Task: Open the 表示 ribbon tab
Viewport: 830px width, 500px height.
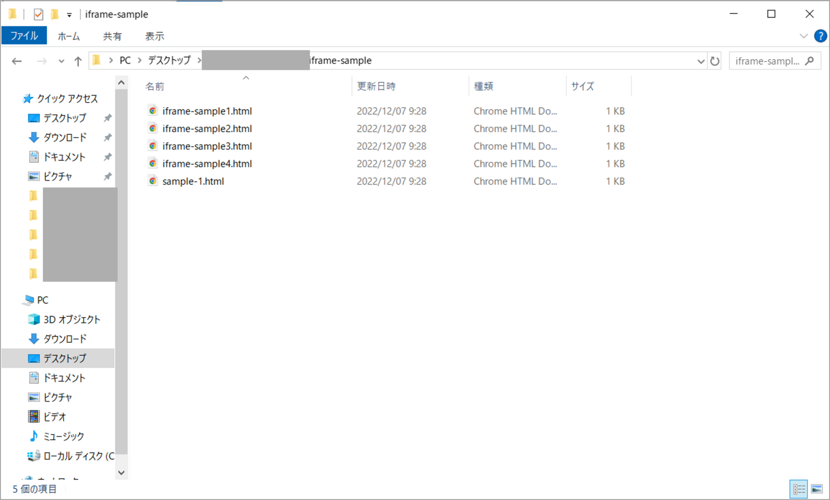Action: click(154, 36)
